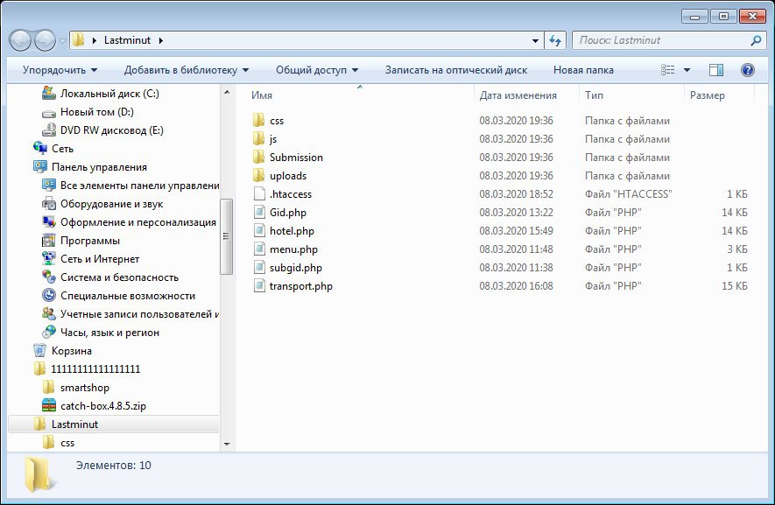Select the DVD RW drive (E:) in sidebar

tap(111, 130)
